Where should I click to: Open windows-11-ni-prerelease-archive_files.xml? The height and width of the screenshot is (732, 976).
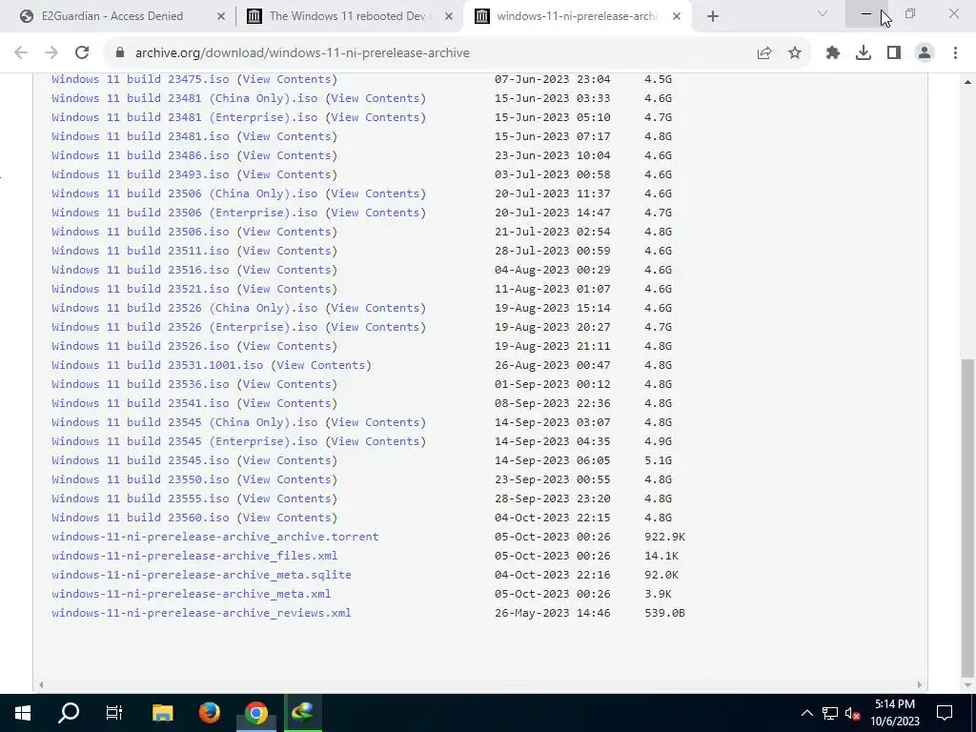tap(194, 556)
